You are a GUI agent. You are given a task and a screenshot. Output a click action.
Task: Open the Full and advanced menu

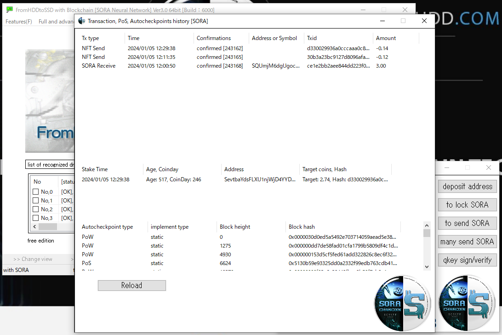tap(55, 22)
